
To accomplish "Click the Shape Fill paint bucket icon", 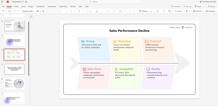I will click(x=151, y=11).
